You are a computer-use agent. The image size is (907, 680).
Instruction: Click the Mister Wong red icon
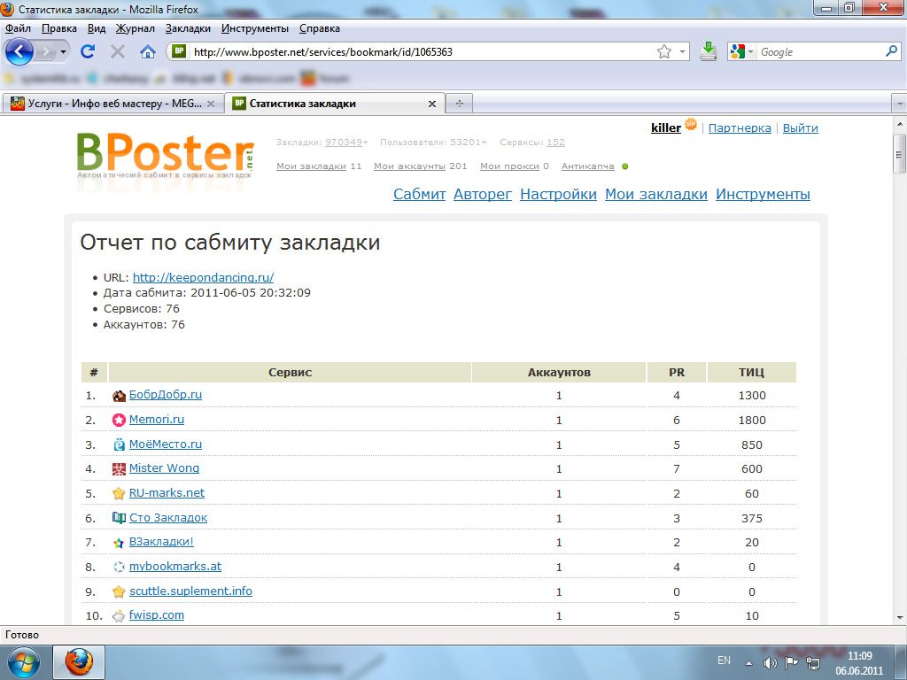point(119,469)
